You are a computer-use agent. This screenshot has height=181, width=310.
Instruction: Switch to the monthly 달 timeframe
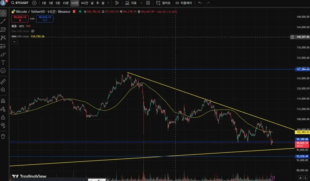(x=103, y=3)
